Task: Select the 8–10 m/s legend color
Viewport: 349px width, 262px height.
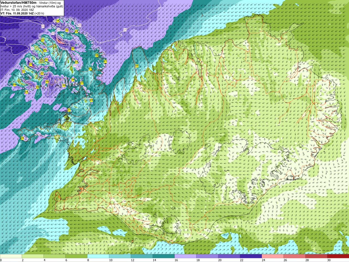Action: [x=98, y=256]
